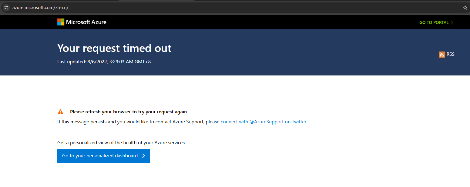Click the Last updated timestamp text

pyautogui.click(x=104, y=62)
